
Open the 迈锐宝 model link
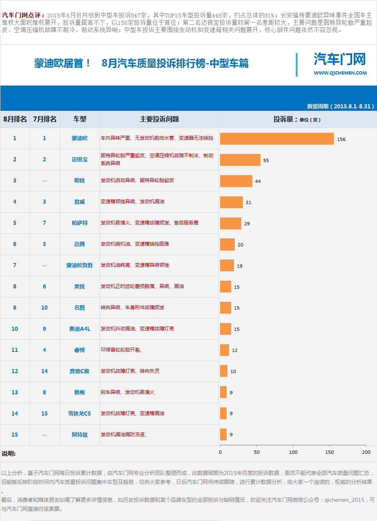pos(80,160)
